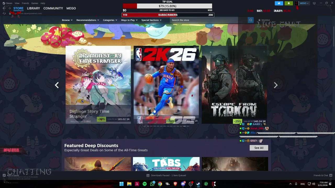This screenshot has width=335, height=188.
Task: Open the MEGO profile tab
Action: click(71, 8)
